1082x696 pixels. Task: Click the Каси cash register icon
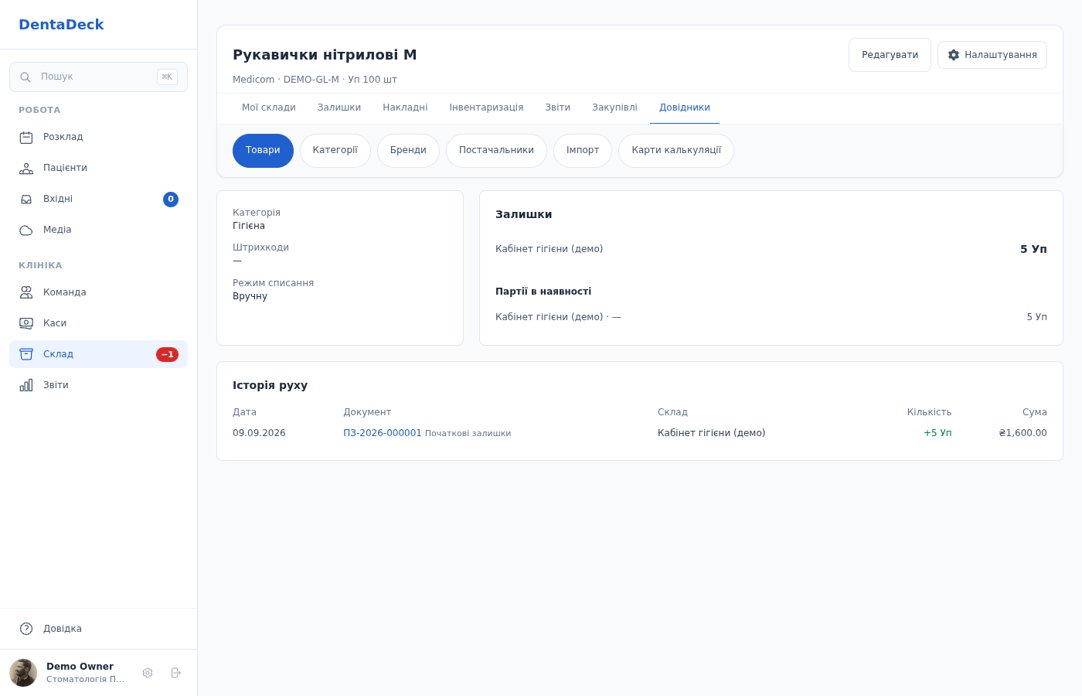(x=26, y=323)
